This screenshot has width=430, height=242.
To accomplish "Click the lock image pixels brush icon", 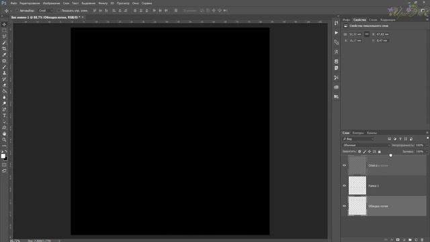I will coord(364,151).
